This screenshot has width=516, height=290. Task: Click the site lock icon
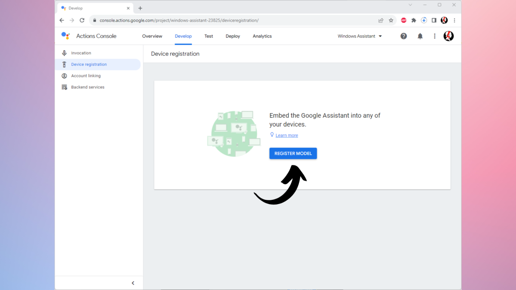(94, 20)
